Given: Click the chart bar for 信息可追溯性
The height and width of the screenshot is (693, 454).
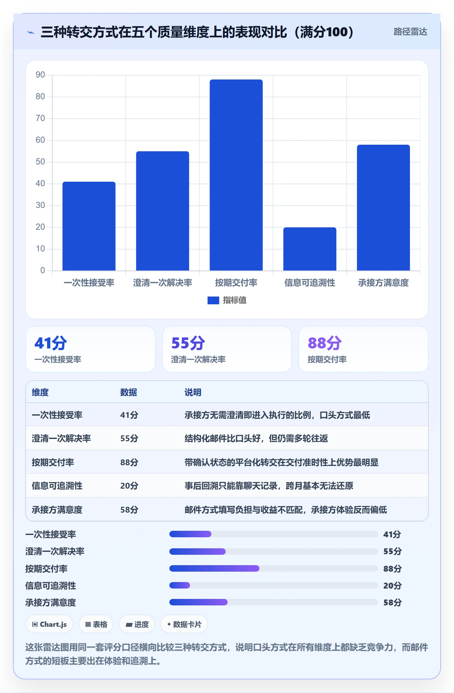Looking at the screenshot, I should click(310, 249).
